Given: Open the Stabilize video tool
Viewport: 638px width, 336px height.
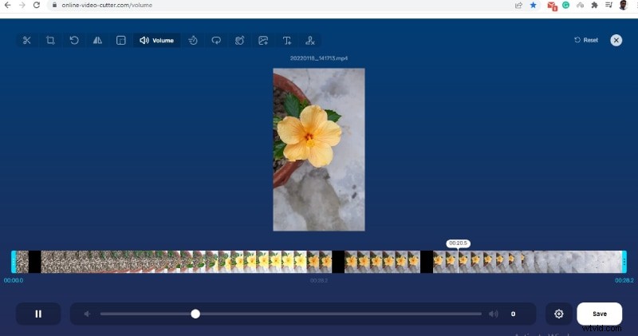Looking at the screenshot, I should point(240,41).
